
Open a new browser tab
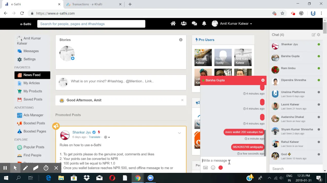coord(130,4)
